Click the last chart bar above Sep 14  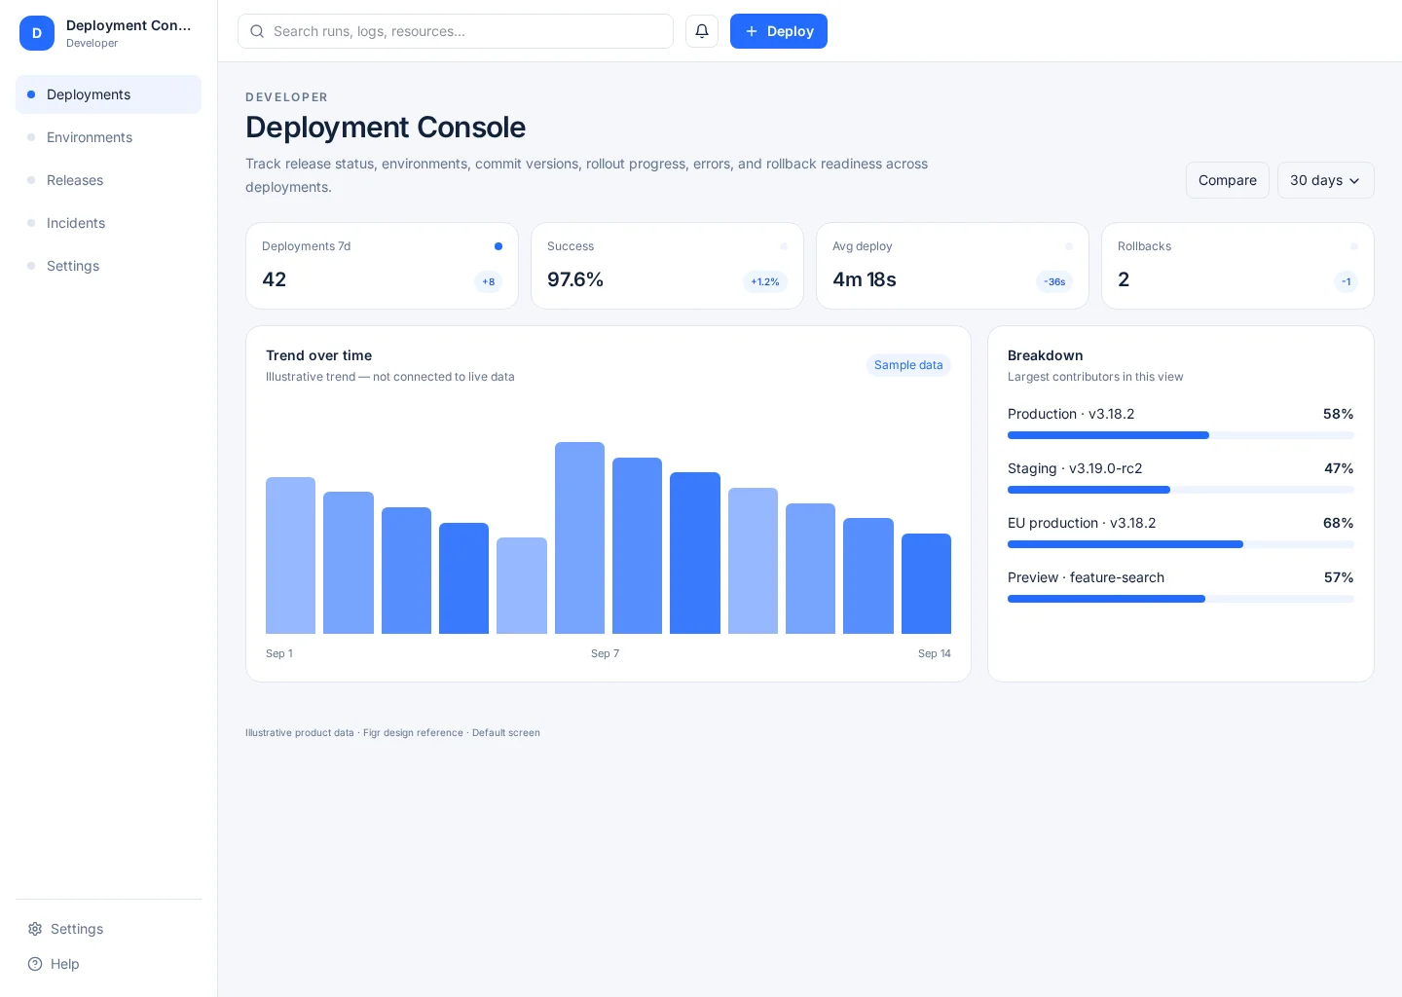pyautogui.click(x=926, y=583)
